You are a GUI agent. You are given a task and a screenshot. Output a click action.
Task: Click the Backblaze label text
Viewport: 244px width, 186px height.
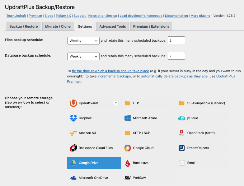pyautogui.click(x=141, y=163)
